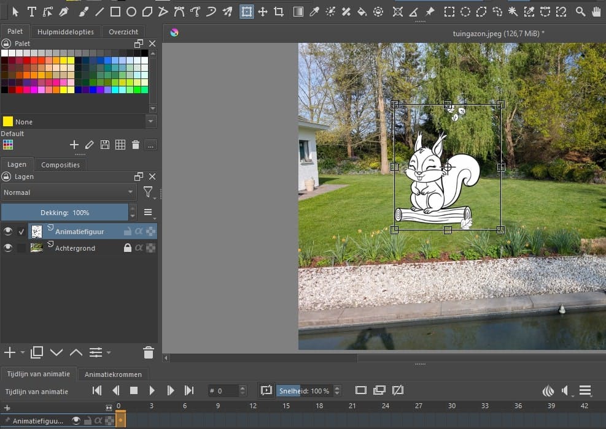Image resolution: width=606 pixels, height=429 pixels.
Task: Select the Text tool in toolbar
Action: (31, 12)
